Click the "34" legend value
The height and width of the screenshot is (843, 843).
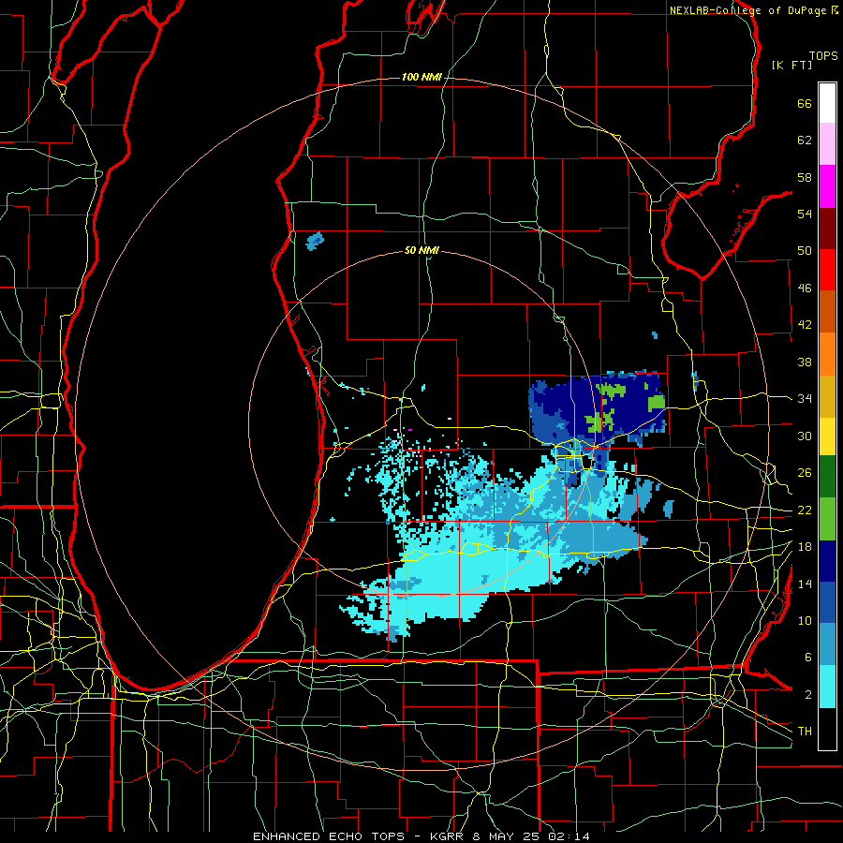[x=805, y=399]
